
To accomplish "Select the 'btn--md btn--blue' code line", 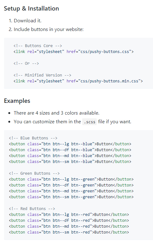I will tap(70, 156).
